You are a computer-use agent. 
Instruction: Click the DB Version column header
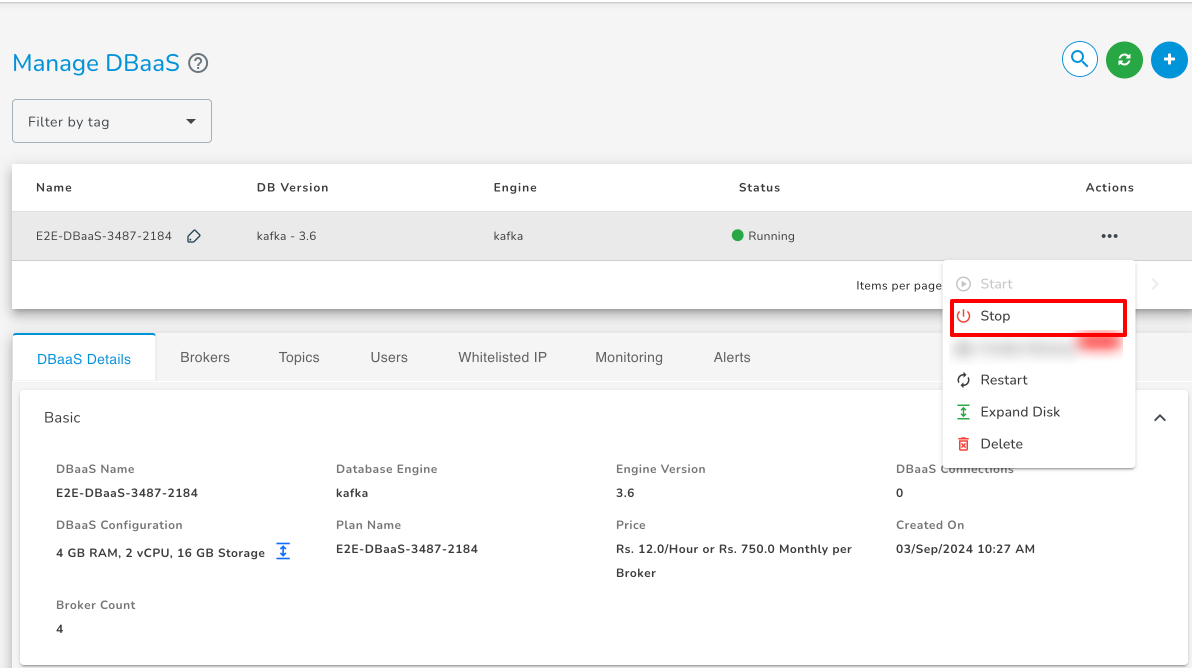(x=292, y=187)
